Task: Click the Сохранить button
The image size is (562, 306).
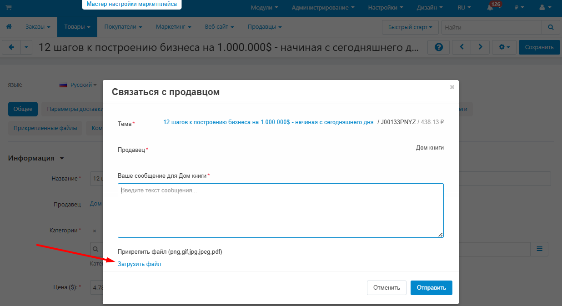Action: [x=539, y=47]
